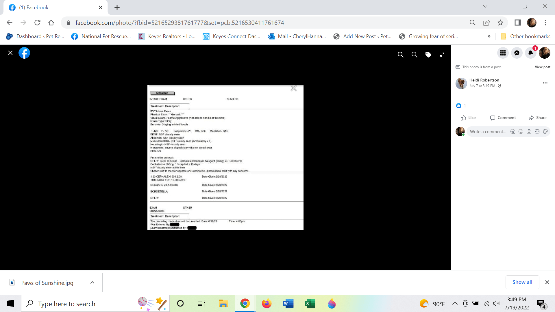Click Show all downloads button
The height and width of the screenshot is (312, 555).
522,282
